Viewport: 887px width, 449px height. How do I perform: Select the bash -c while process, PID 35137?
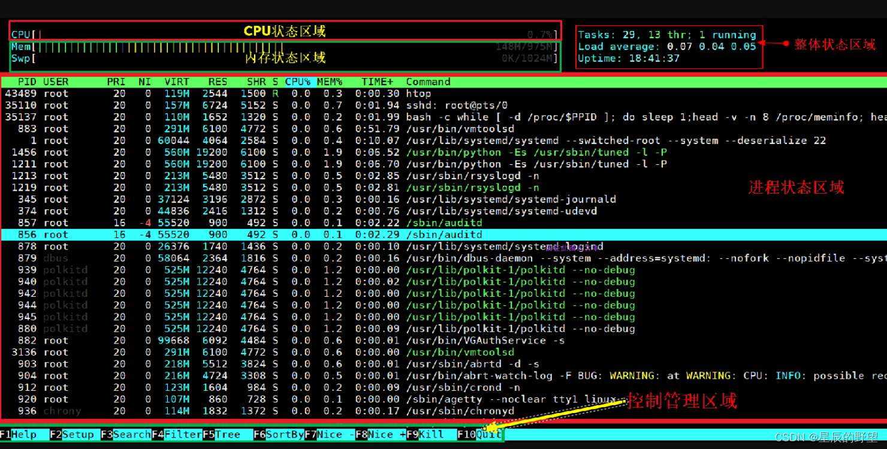pyautogui.click(x=444, y=117)
